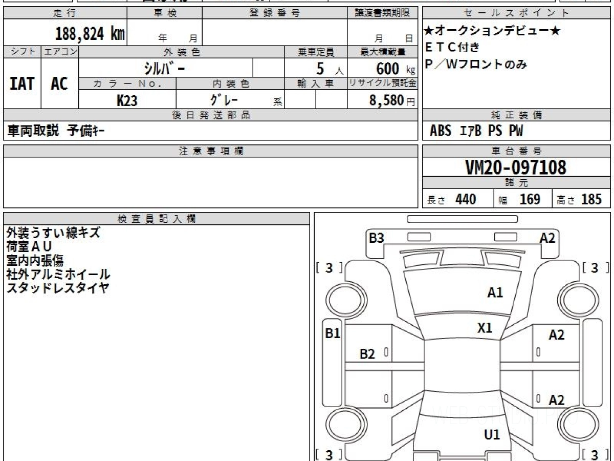Select the A1 mark on the hood
The height and width of the screenshot is (461, 614).
tap(495, 293)
